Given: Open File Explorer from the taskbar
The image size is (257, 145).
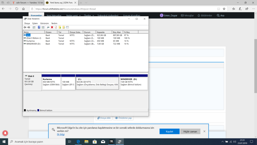Looking at the screenshot, I should pyautogui.click(x=86, y=142).
